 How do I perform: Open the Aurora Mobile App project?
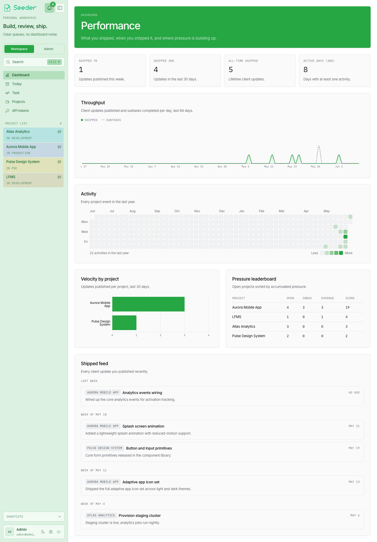click(33, 150)
